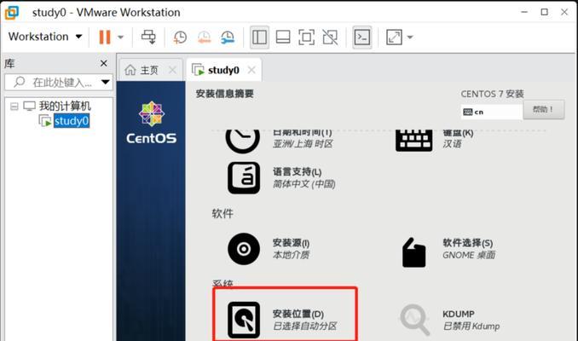Toggle the console view button
The image size is (578, 341).
(x=362, y=38)
